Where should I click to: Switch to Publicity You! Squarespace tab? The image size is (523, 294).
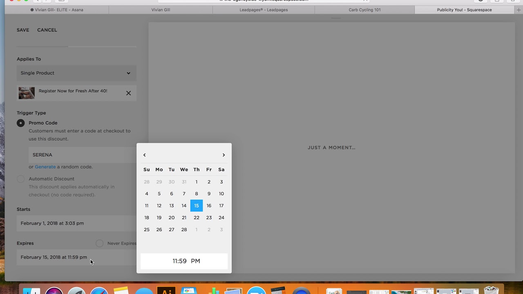[464, 10]
